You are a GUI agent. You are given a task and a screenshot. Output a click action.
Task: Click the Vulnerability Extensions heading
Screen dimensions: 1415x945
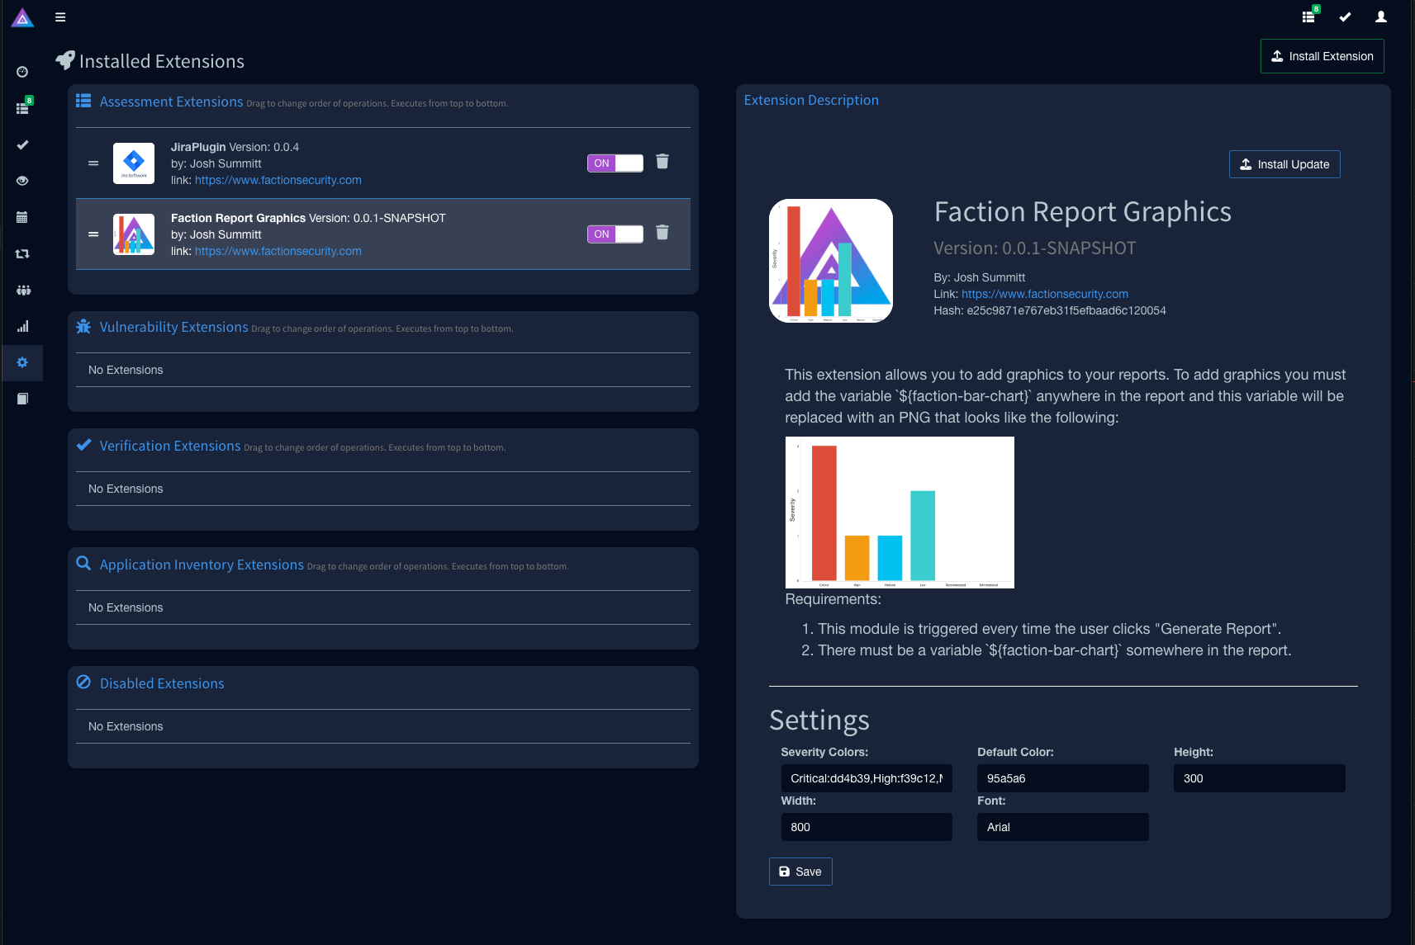coord(174,327)
